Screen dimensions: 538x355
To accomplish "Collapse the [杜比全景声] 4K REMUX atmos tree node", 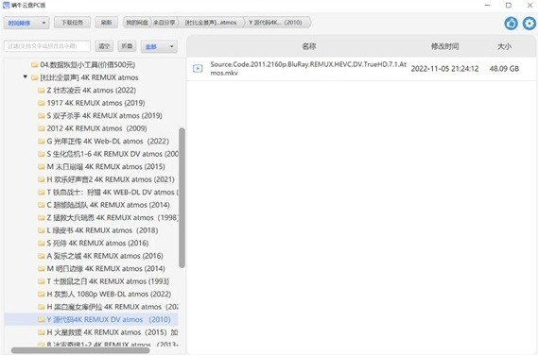I will [x=25, y=76].
